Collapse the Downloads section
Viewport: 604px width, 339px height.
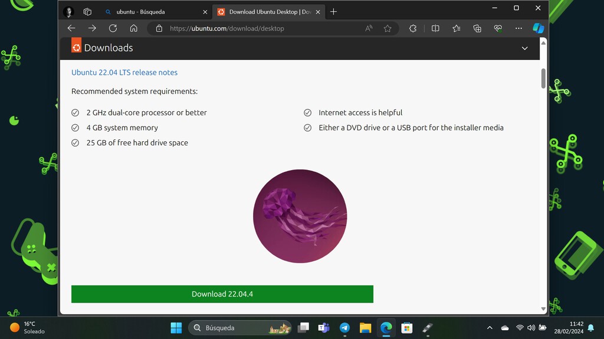click(x=525, y=48)
